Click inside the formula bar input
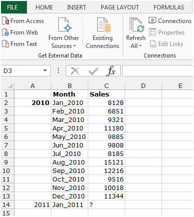 pyautogui.click(x=158, y=71)
